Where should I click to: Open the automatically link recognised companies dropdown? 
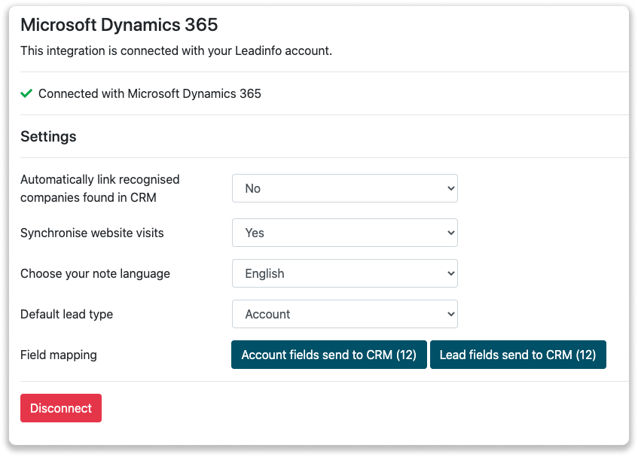click(x=345, y=188)
